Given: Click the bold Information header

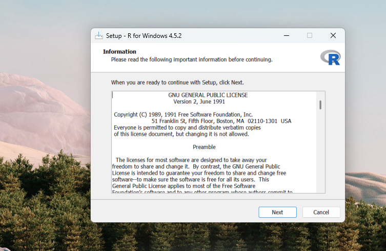Looking at the screenshot, I should pos(119,52).
